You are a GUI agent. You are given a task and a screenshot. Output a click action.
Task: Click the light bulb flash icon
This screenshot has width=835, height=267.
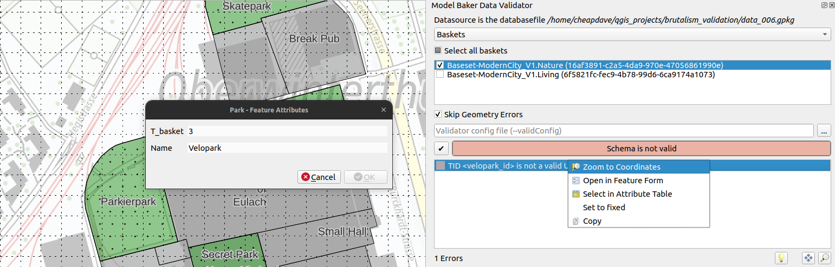point(781,258)
